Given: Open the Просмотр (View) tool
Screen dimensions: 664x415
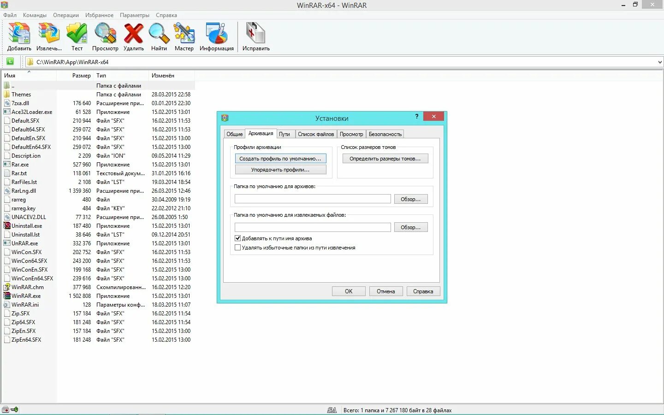Looking at the screenshot, I should (x=105, y=34).
